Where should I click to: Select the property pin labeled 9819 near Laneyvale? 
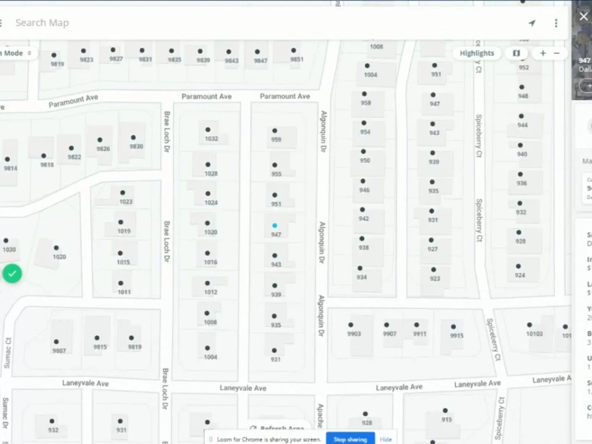131,338
